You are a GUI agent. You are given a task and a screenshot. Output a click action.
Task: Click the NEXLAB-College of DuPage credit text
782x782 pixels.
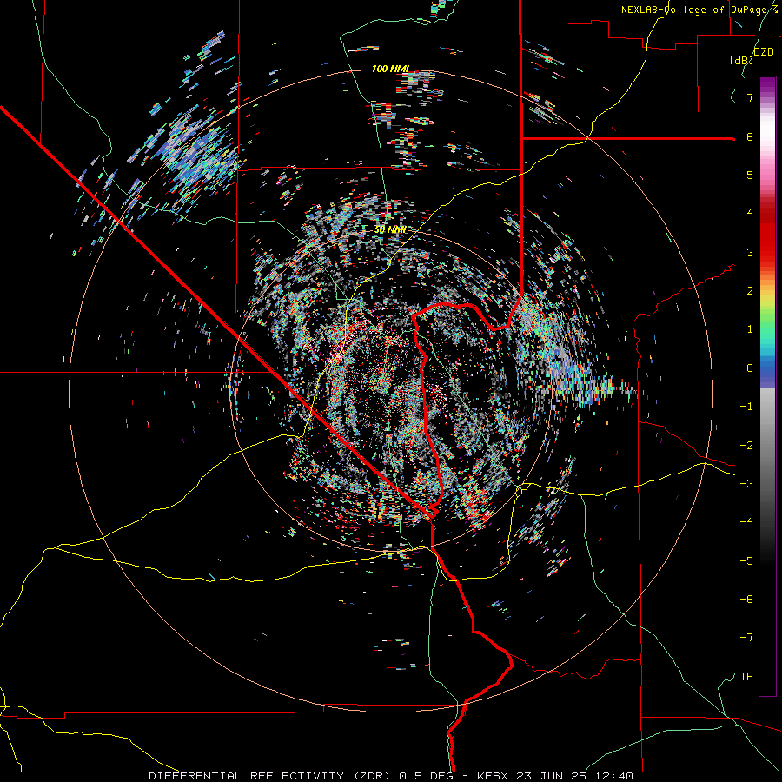[699, 10]
